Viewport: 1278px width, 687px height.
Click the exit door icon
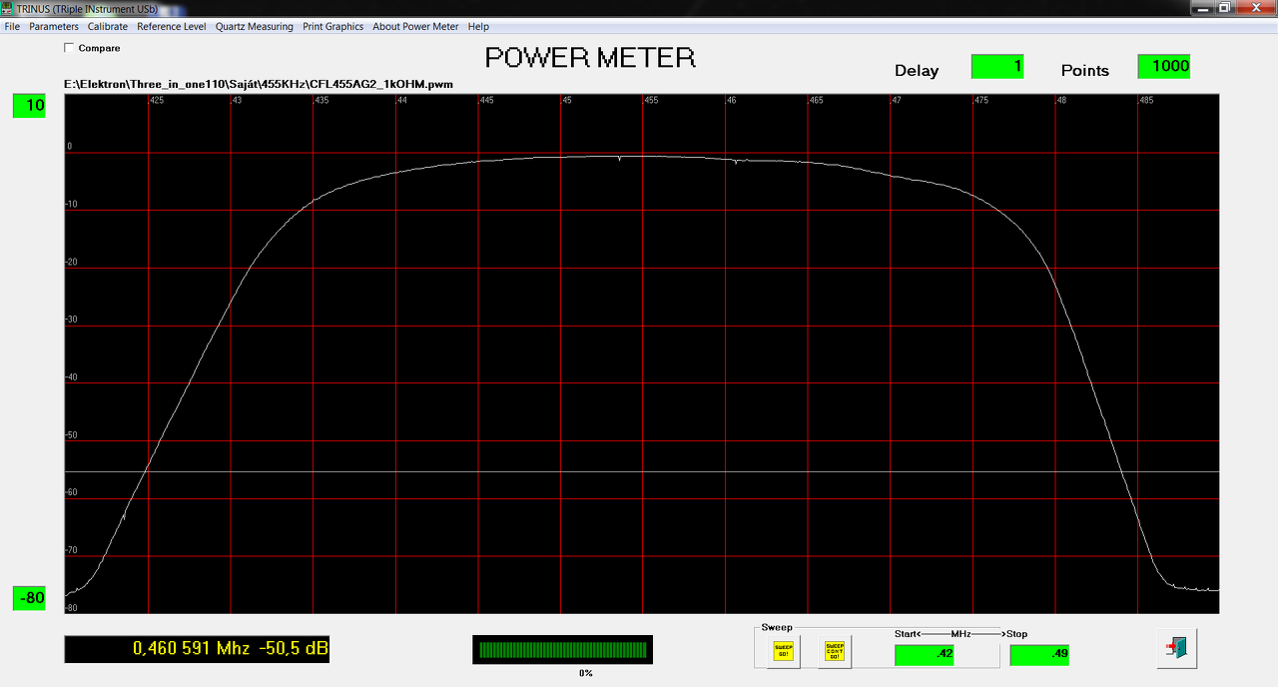click(1177, 649)
